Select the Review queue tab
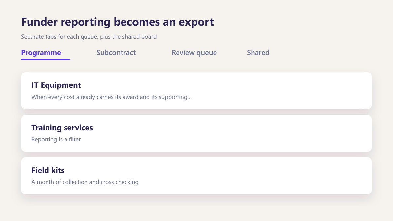Image resolution: width=393 pixels, height=221 pixels. click(x=194, y=53)
